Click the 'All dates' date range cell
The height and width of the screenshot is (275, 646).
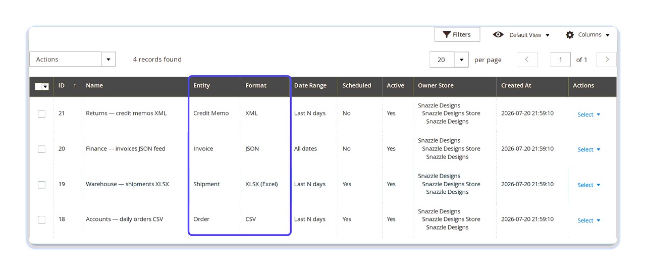tap(306, 149)
